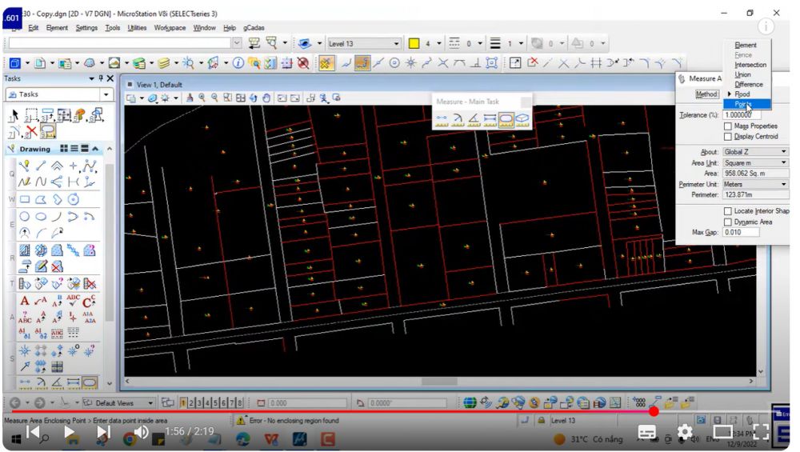This screenshot has height=452, width=800.
Task: Click the Method label button
Action: 706,94
